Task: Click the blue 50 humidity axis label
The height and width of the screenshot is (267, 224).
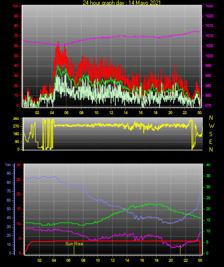Action: tap(9, 209)
